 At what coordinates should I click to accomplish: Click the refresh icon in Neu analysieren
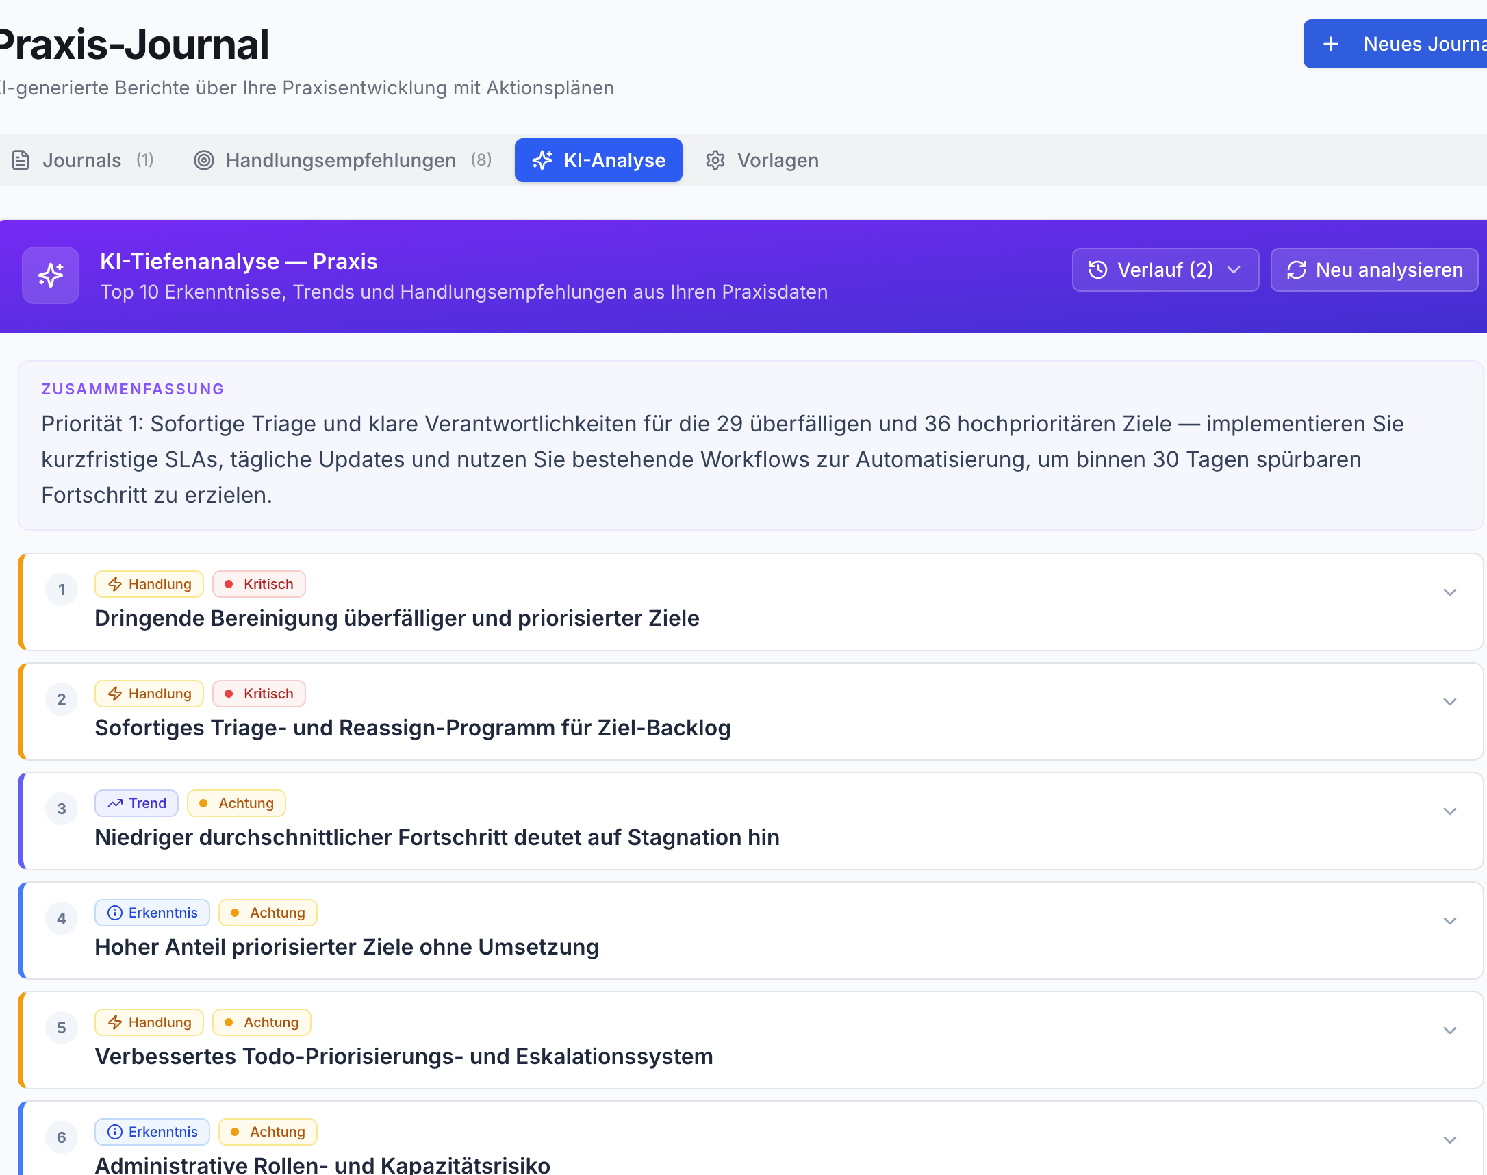[1297, 270]
